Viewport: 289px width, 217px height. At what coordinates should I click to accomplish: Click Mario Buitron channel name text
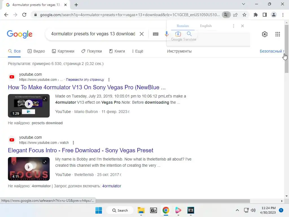point(86,112)
